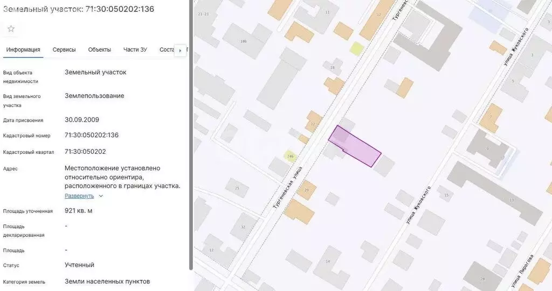The height and width of the screenshot is (291, 552).
Task: Select the orange building numbered 29
Action: click(306, 190)
